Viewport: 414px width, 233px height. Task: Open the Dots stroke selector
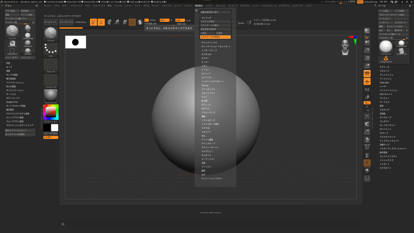pyautogui.click(x=51, y=50)
